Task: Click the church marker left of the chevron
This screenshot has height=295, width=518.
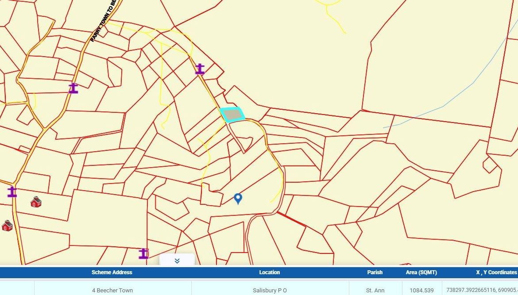Action: pyautogui.click(x=143, y=253)
